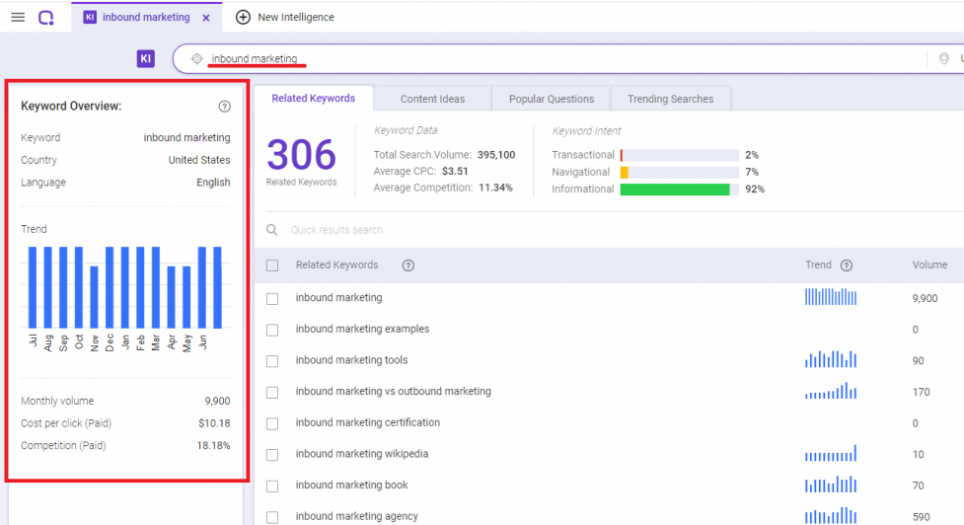Open help icon beside Trend column header
The height and width of the screenshot is (525, 964).
(847, 265)
